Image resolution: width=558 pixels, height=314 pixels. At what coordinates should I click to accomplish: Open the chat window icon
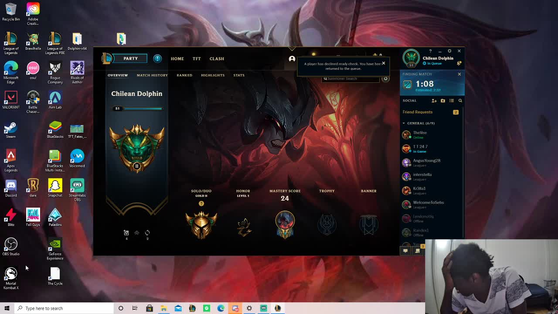click(405, 251)
